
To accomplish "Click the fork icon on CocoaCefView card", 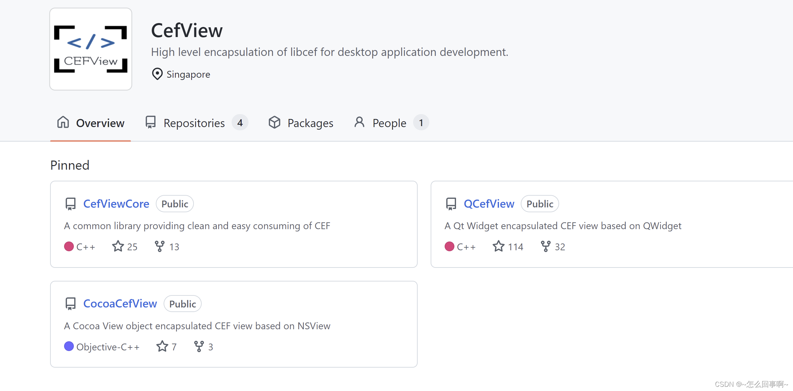I will point(199,346).
